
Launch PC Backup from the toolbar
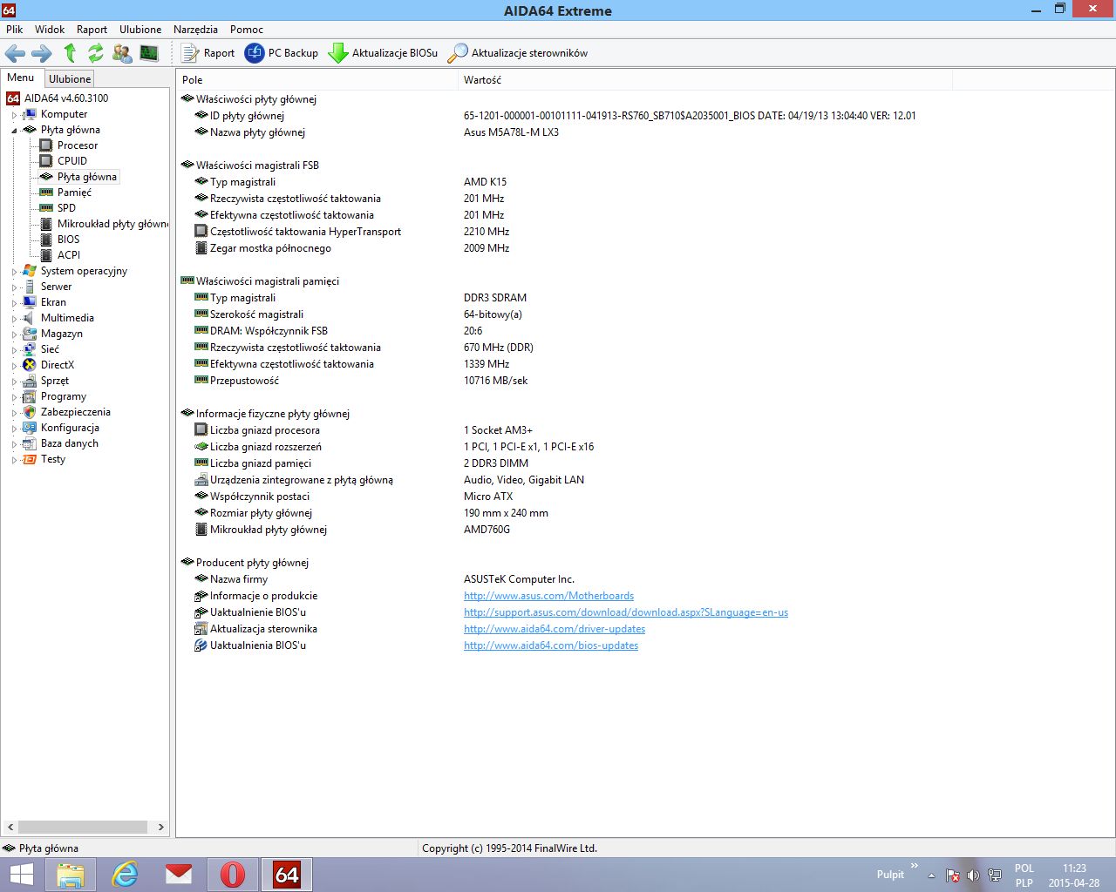point(282,53)
